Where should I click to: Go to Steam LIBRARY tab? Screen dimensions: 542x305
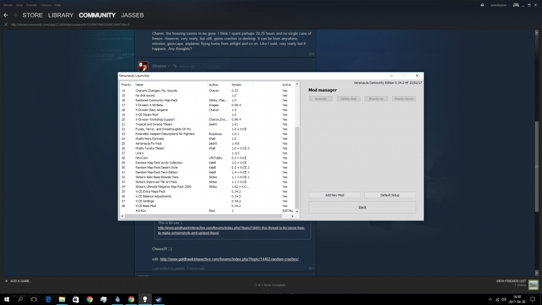[61, 15]
